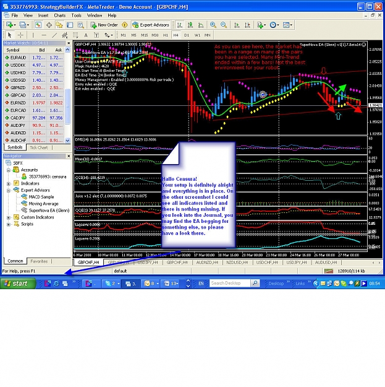Close the Market Watch panel

(69, 43)
